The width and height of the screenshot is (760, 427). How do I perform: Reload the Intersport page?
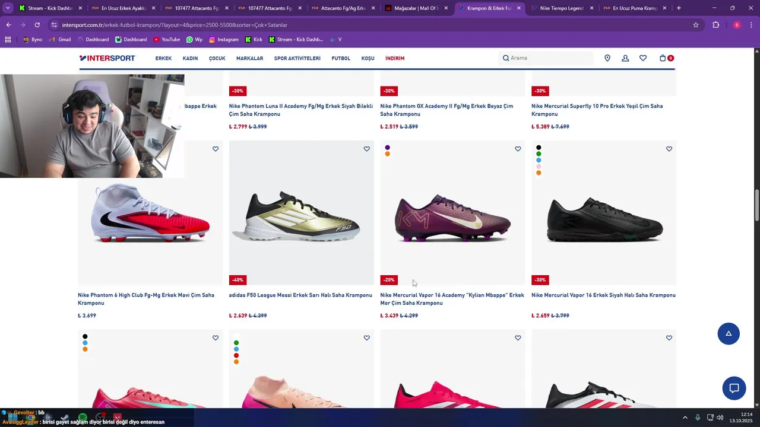coord(37,25)
